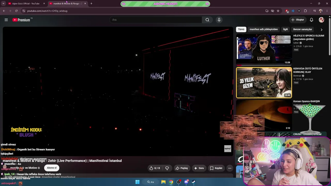Select the İlgili filter chip

point(285,29)
